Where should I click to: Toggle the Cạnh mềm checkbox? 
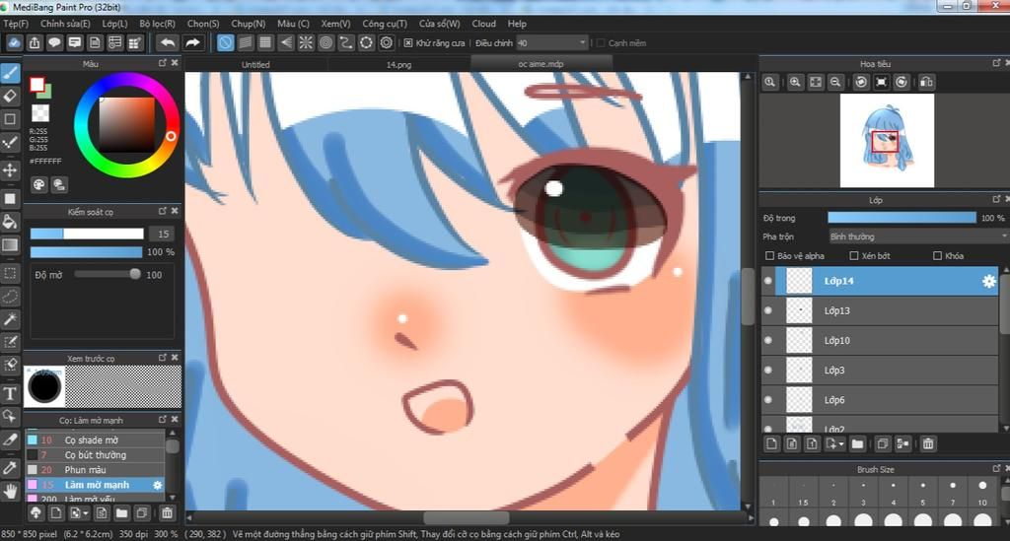(601, 43)
